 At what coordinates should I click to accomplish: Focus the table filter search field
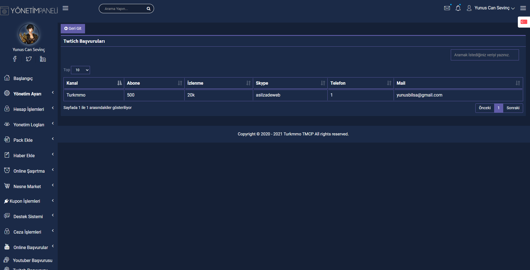485,55
